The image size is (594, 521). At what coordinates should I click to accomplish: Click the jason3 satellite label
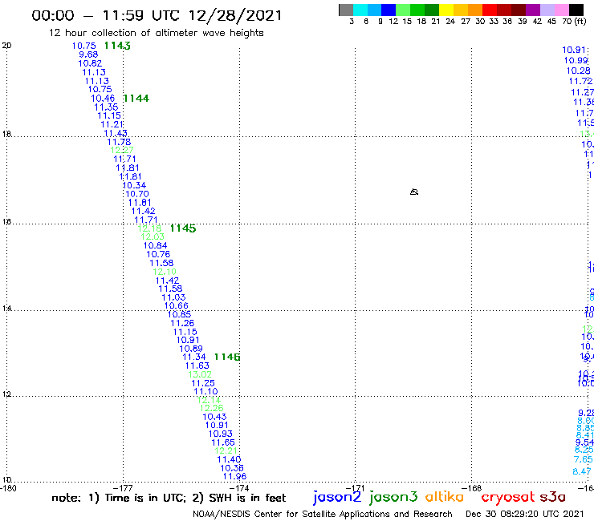(393, 497)
